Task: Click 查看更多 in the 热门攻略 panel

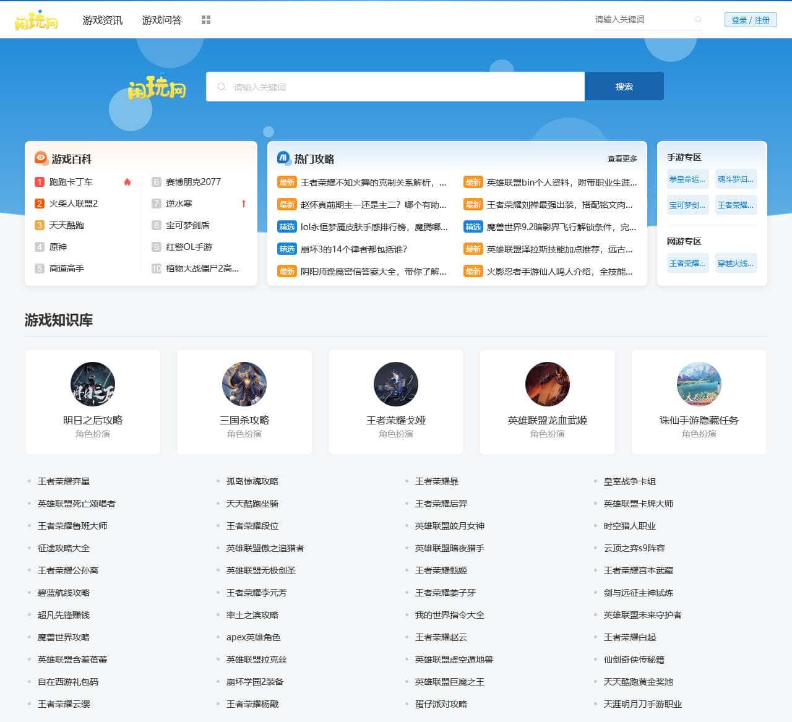Action: coord(622,159)
